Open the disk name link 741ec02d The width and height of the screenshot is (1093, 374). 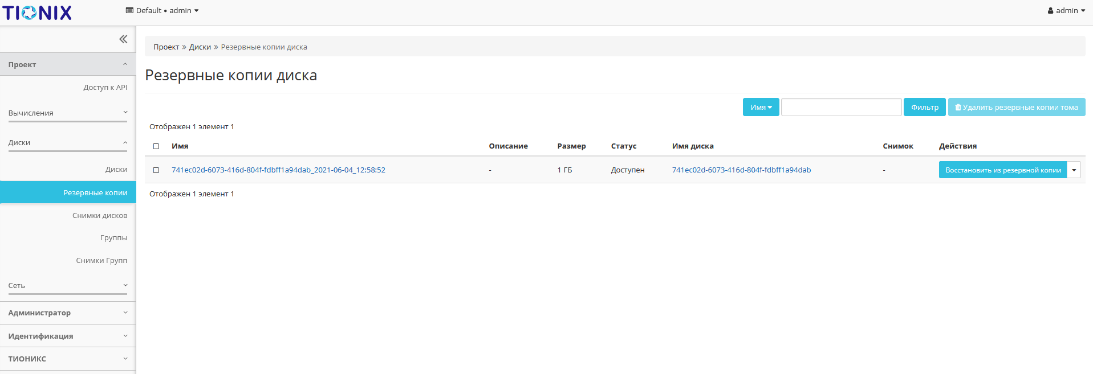[x=741, y=170]
